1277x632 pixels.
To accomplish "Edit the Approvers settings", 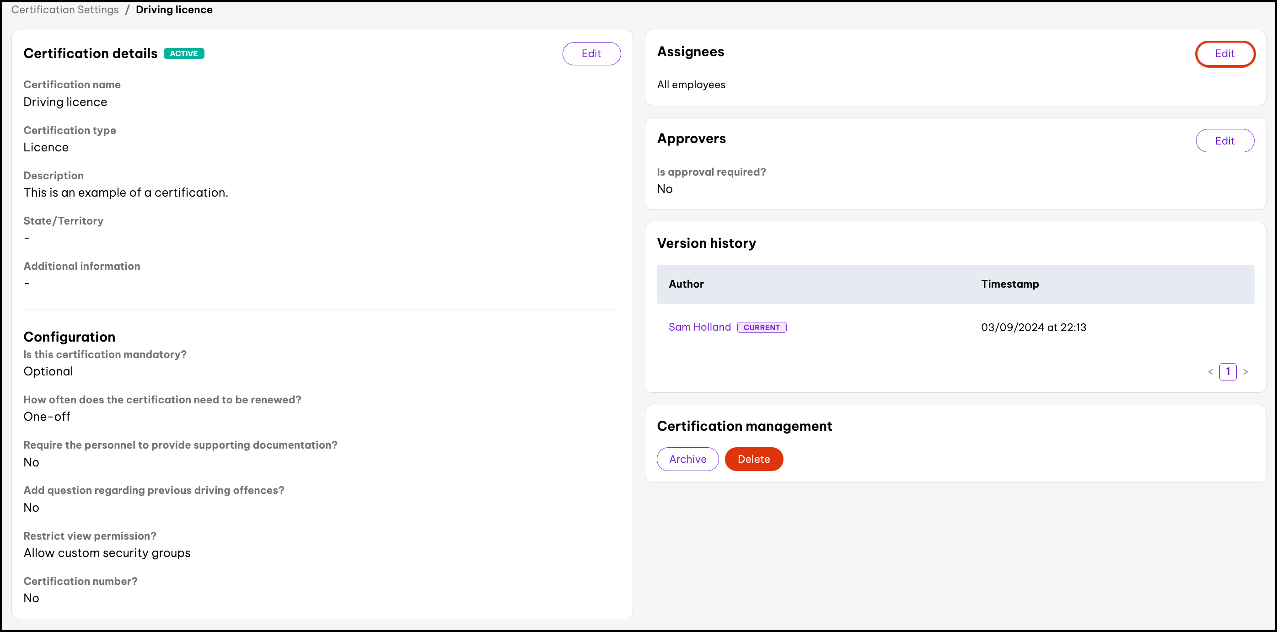I will pos(1224,141).
